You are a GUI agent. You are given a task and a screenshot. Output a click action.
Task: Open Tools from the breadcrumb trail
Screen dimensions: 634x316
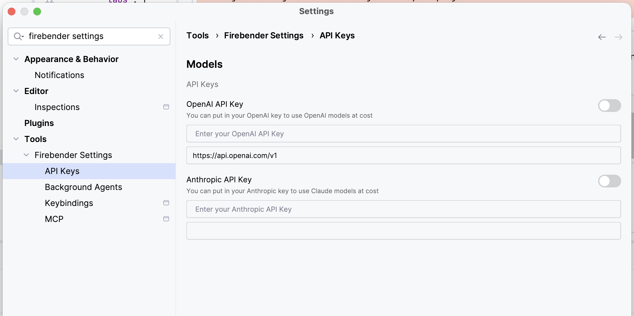coord(197,36)
